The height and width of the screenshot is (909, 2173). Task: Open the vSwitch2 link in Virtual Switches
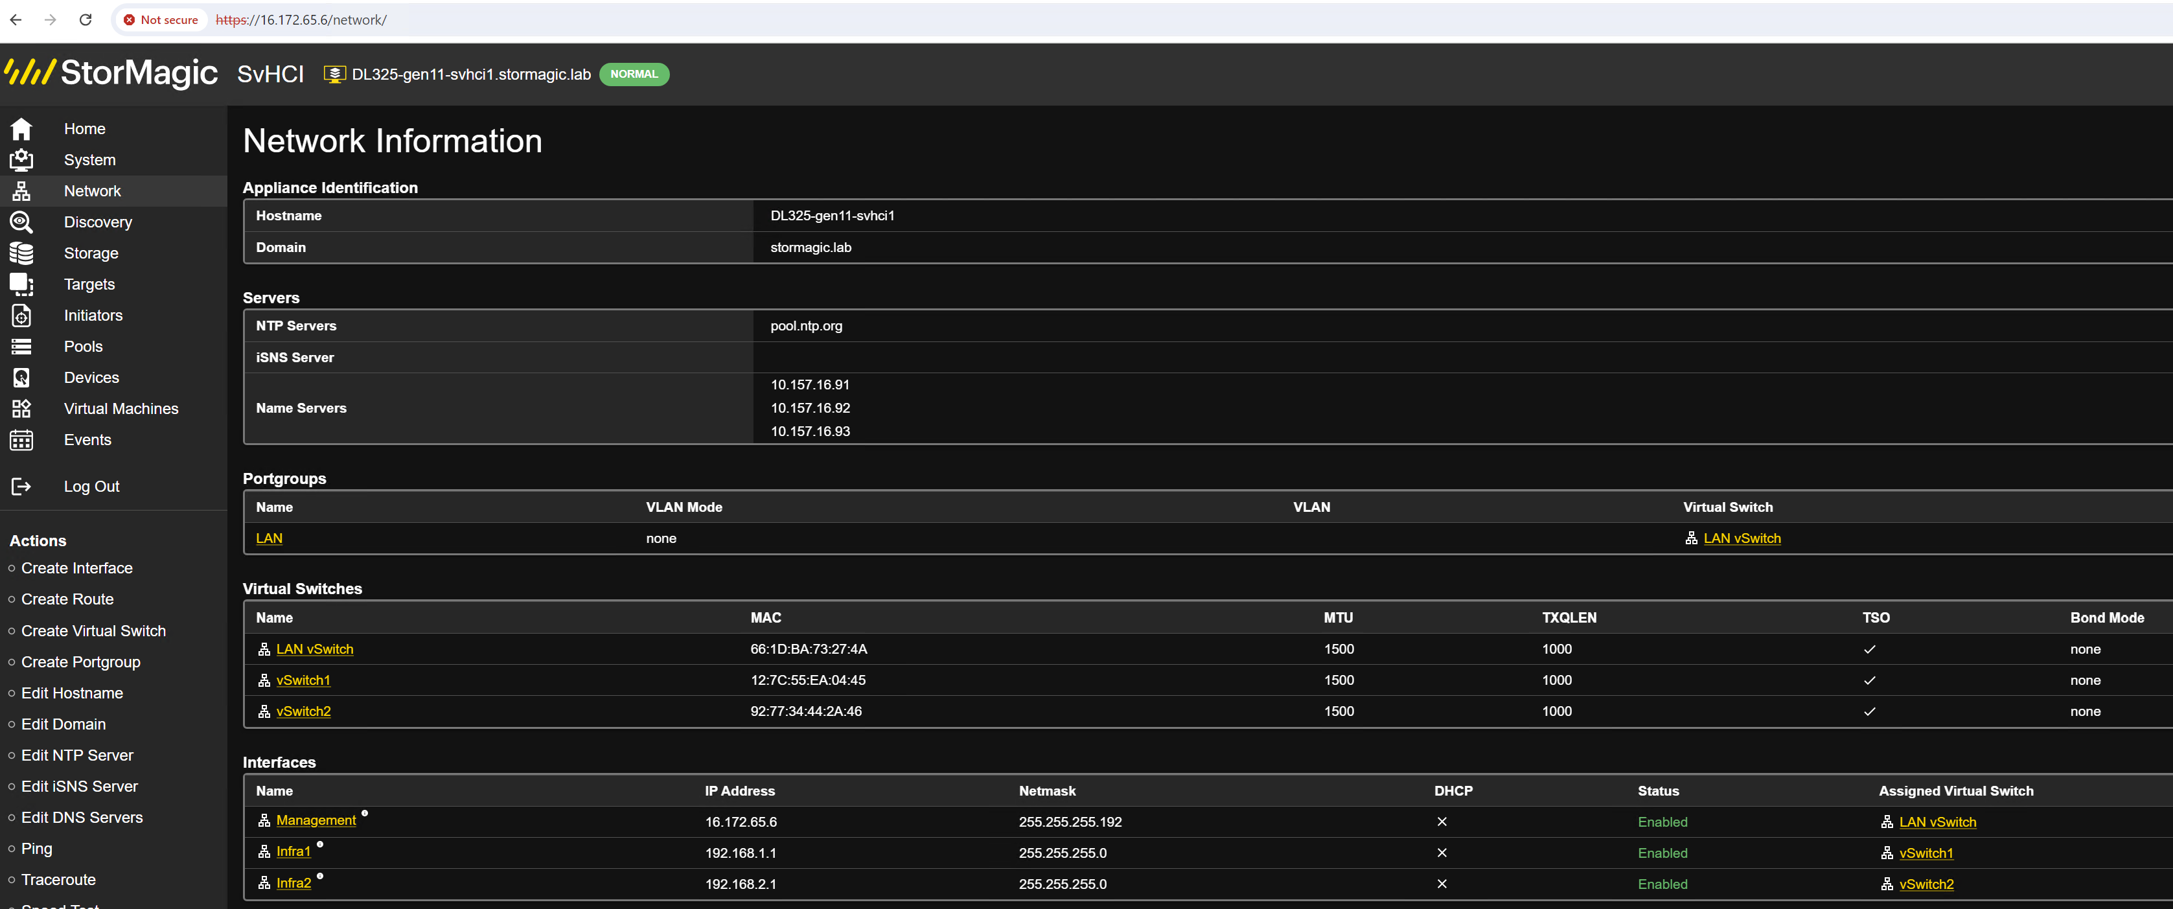point(304,711)
